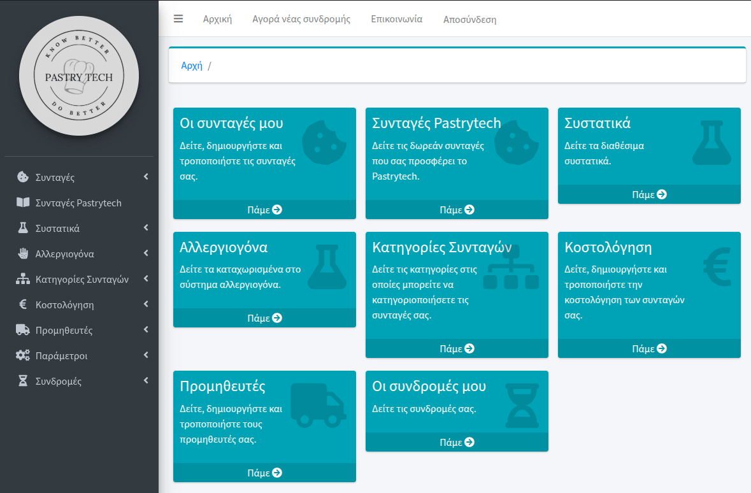Click the cookie icon on Συνταγές Pastrytech card
Image resolution: width=751 pixels, height=493 pixels.
(x=517, y=142)
